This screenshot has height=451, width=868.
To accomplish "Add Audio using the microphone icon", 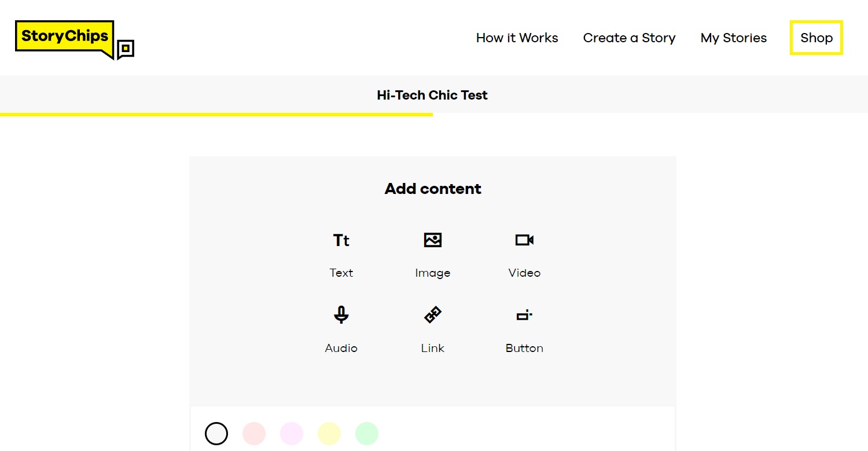I will click(x=341, y=314).
